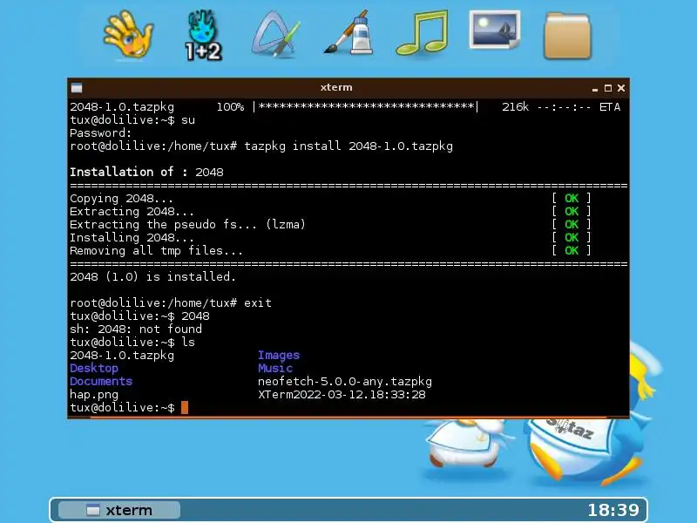
Task: Click the 18:39 taskbar clock
Action: [613, 510]
